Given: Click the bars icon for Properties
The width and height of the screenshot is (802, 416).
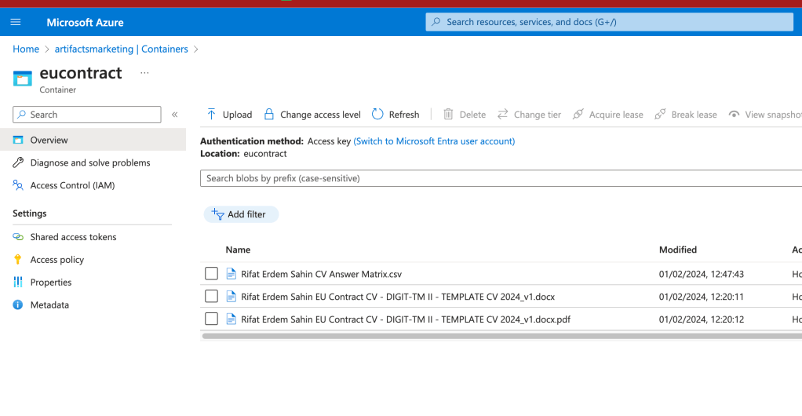Looking at the screenshot, I should point(18,282).
